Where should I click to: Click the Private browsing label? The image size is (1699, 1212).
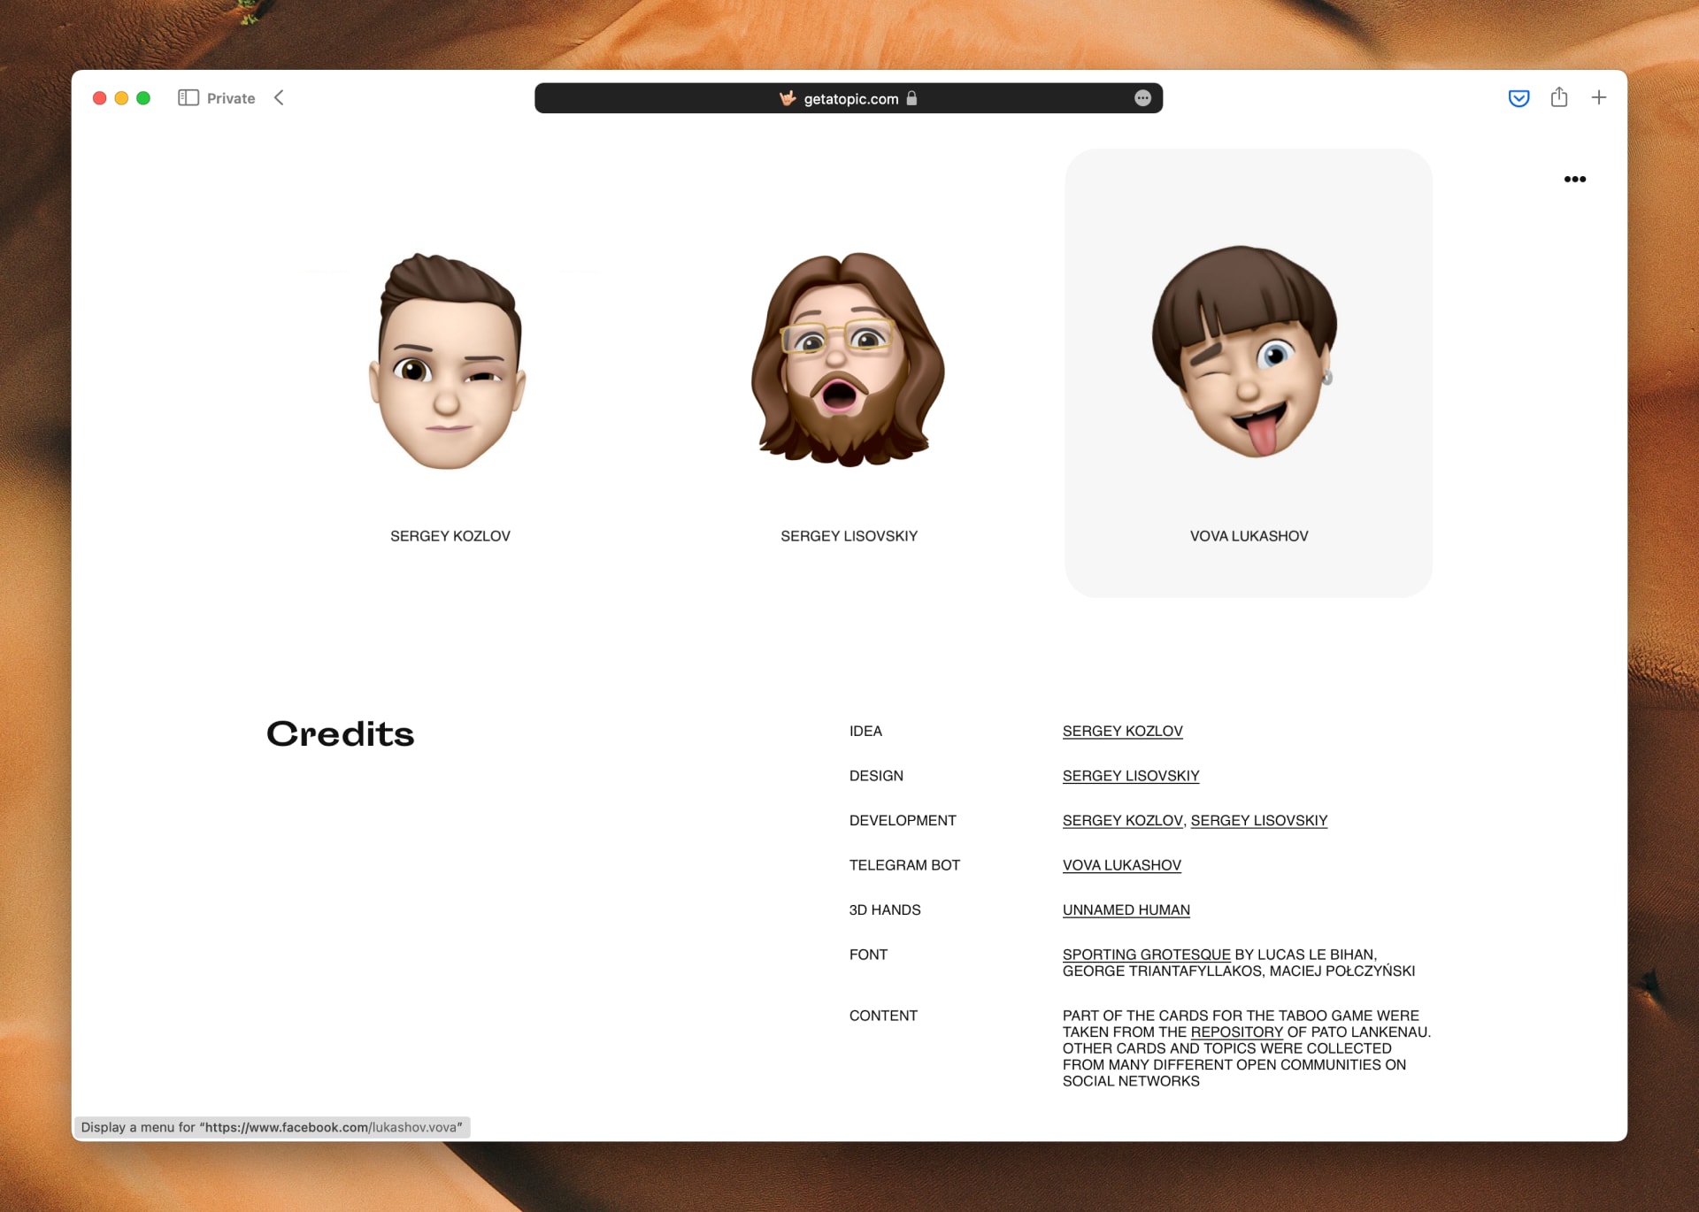(x=231, y=98)
